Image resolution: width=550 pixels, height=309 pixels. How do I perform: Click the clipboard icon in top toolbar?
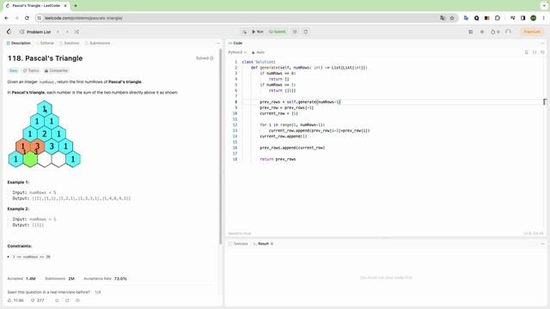click(x=306, y=32)
